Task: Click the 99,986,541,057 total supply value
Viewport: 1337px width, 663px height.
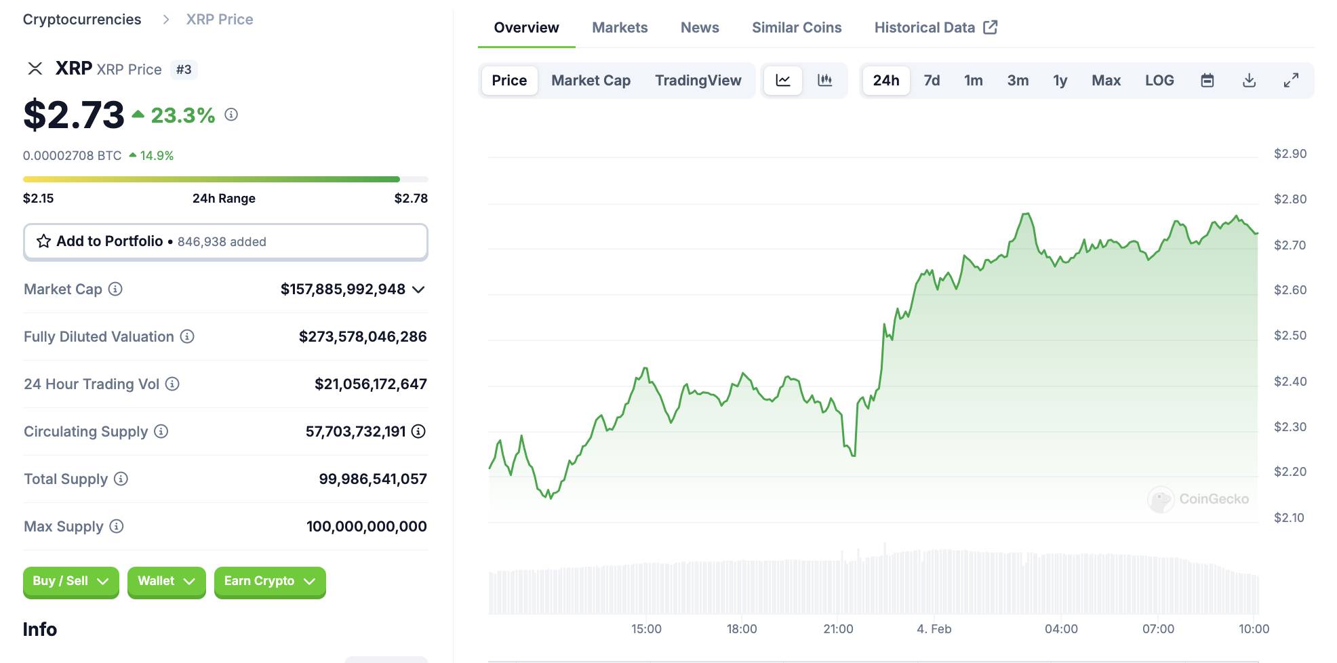Action: pyautogui.click(x=373, y=479)
